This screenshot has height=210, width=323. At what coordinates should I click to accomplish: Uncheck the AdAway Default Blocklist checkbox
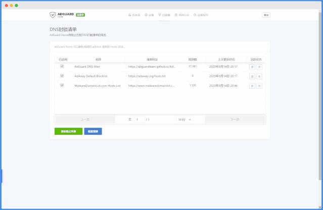(62, 76)
